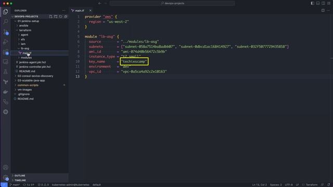Toggle the primary side bar

tap(312, 3)
